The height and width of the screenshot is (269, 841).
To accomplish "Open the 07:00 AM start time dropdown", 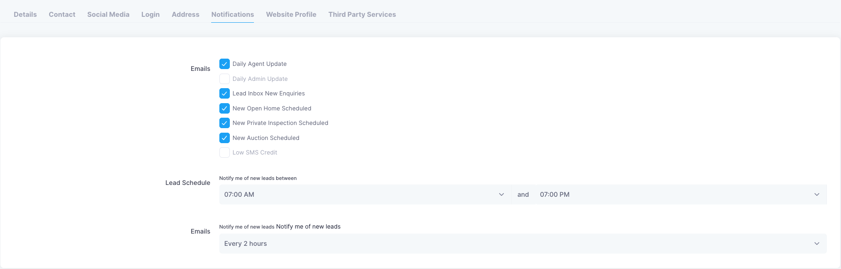I will [360, 194].
